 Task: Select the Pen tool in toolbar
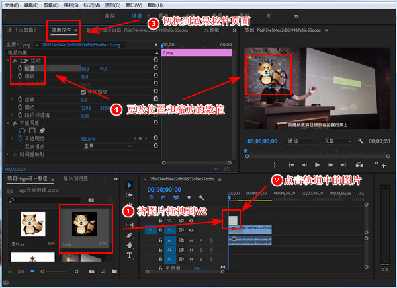point(130,235)
